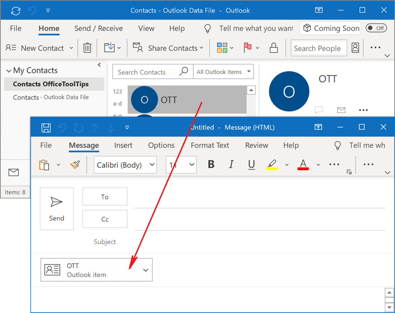Image resolution: width=395 pixels, height=313 pixels.
Task: Click Format Painter brush icon
Action: tap(75, 165)
